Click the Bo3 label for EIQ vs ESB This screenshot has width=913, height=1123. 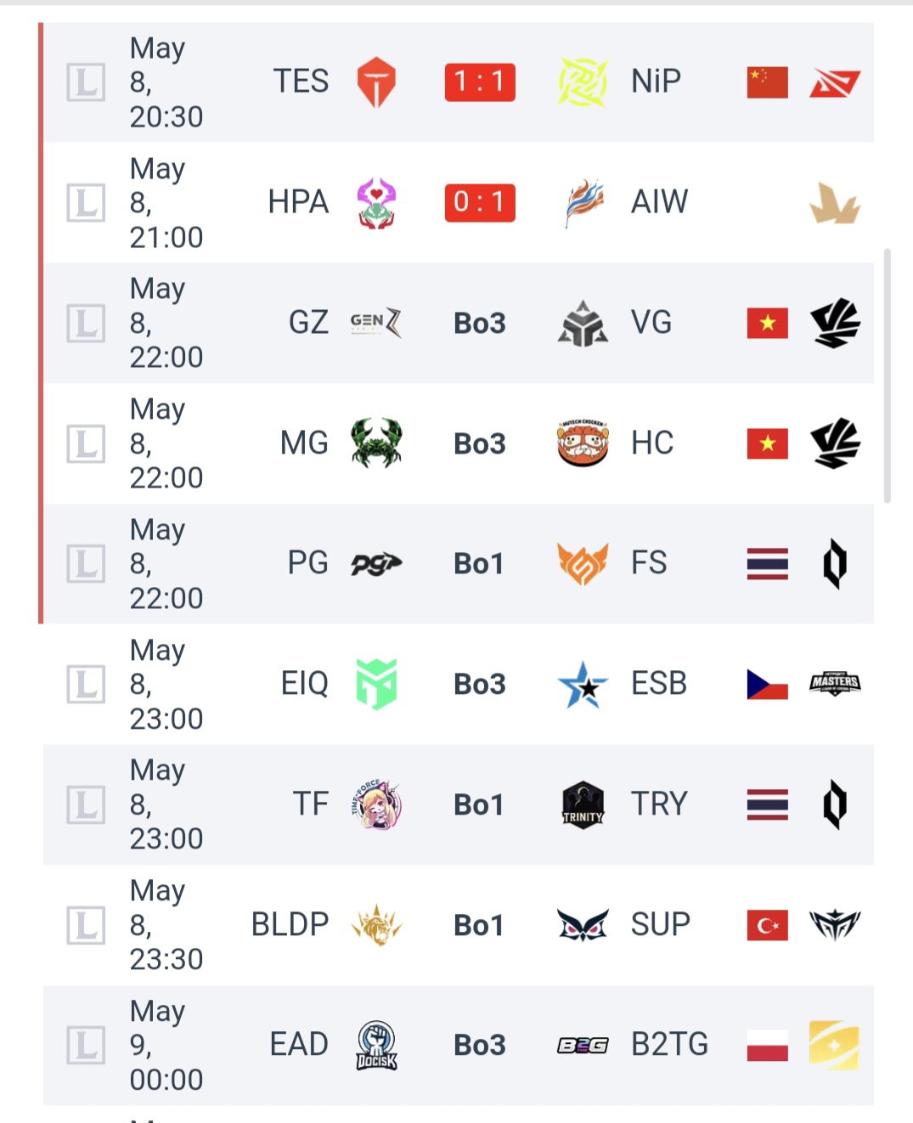click(x=480, y=684)
